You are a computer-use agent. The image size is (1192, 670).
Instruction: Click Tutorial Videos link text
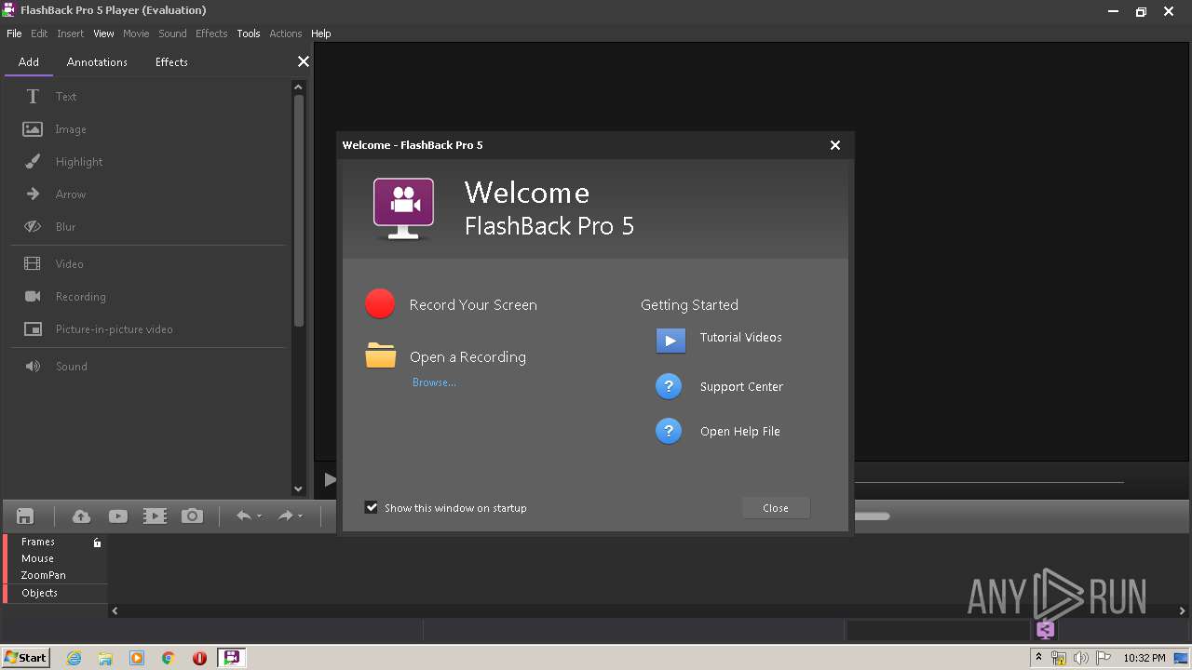741,338
